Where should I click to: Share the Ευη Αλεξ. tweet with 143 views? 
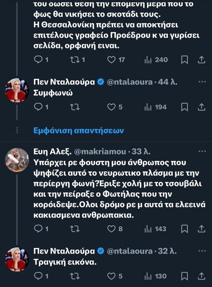pyautogui.click(x=202, y=229)
